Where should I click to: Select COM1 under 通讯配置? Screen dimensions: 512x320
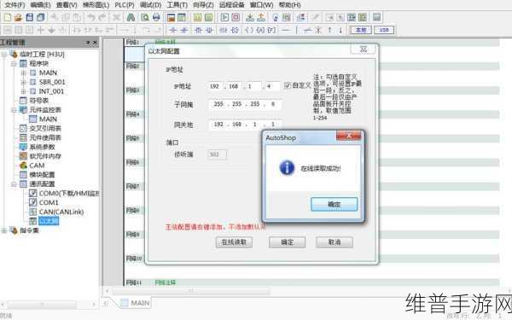(49, 203)
